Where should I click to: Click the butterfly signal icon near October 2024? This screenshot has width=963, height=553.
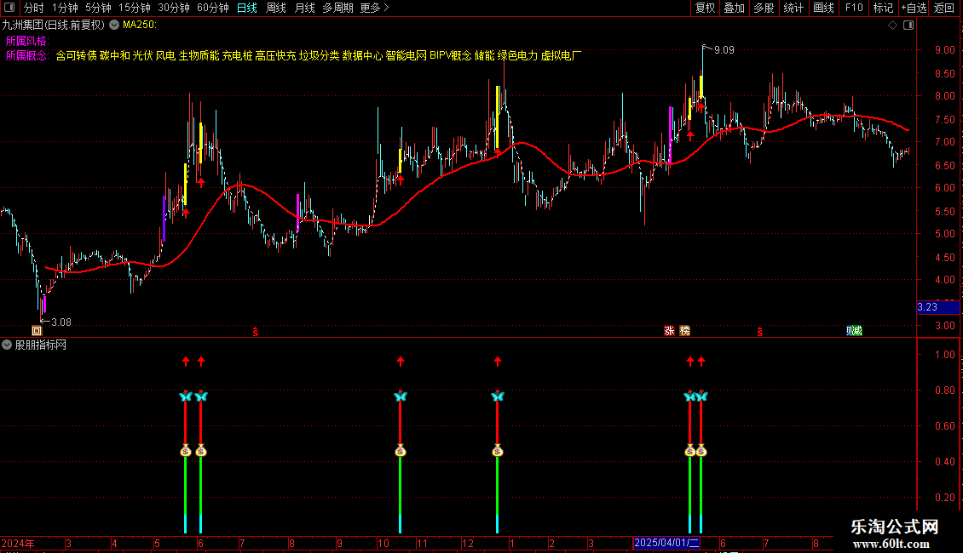[401, 396]
